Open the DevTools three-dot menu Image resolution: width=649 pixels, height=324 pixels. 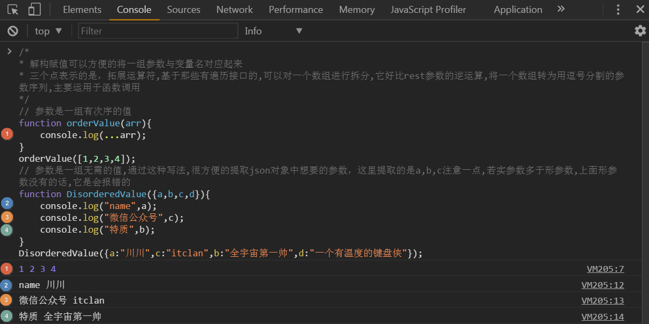(618, 10)
